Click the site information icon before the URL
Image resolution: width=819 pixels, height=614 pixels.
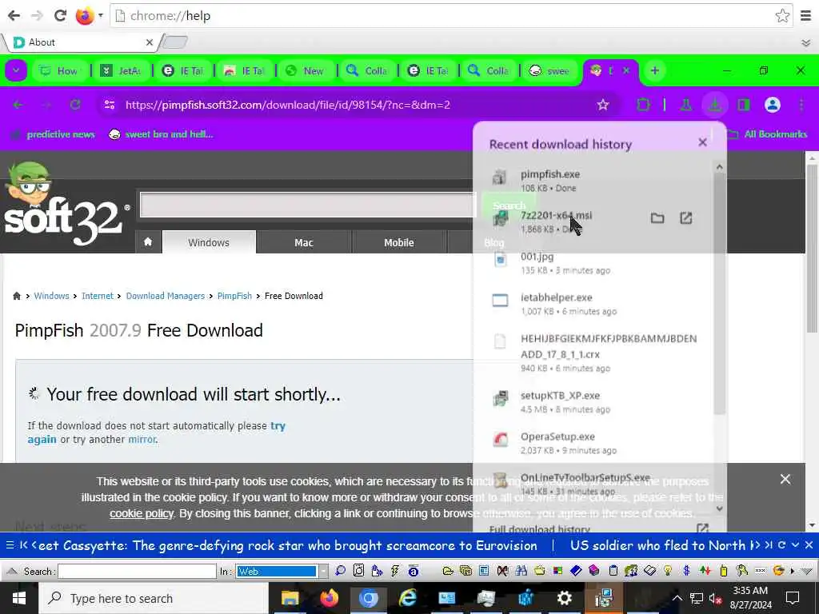(x=110, y=105)
